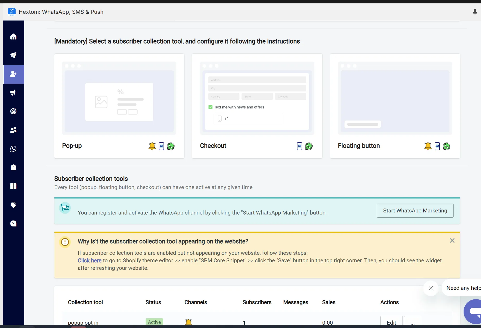Click the Checkout card title

tap(213, 146)
